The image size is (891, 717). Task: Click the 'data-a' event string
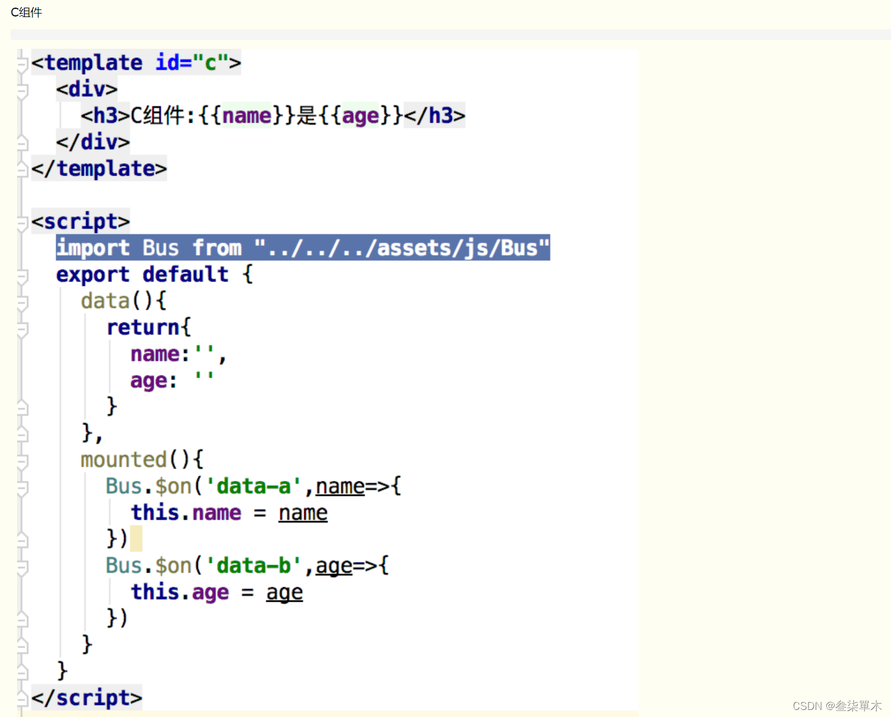coord(254,486)
